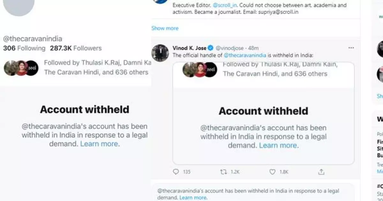The height and width of the screenshot is (201, 383).
Task: Click Learn more inside embedded tweet image
Action: tap(278, 145)
